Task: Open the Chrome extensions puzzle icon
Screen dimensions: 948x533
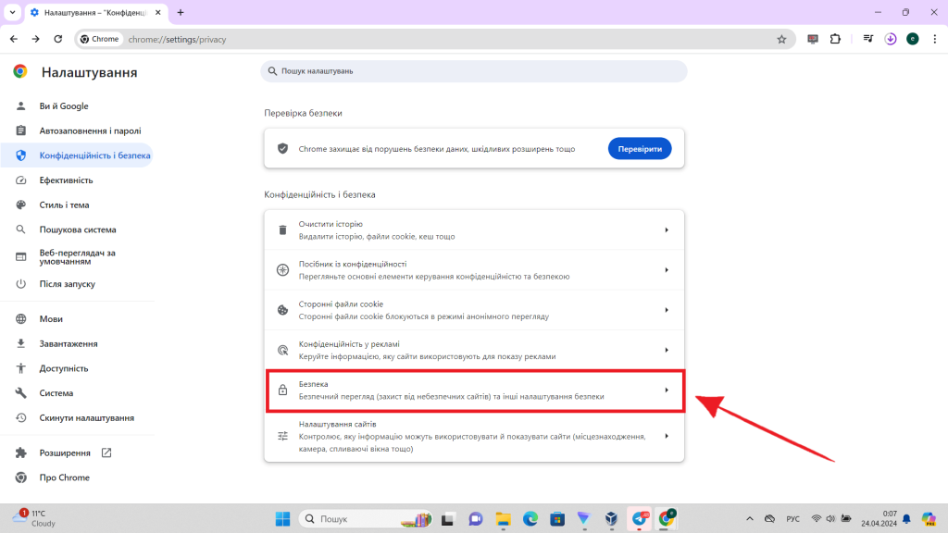Action: click(836, 39)
